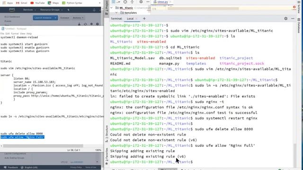
Task: Open the Maps bookmark
Action: (x=53, y=3)
